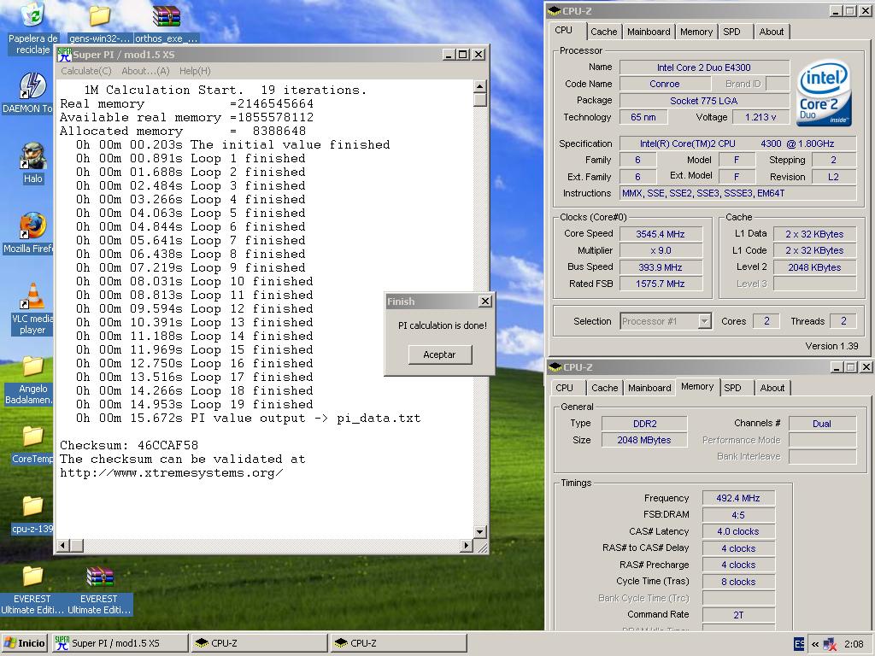Open the orthos_exe archive icon
Image resolution: width=875 pixels, height=656 pixels.
(x=167, y=15)
